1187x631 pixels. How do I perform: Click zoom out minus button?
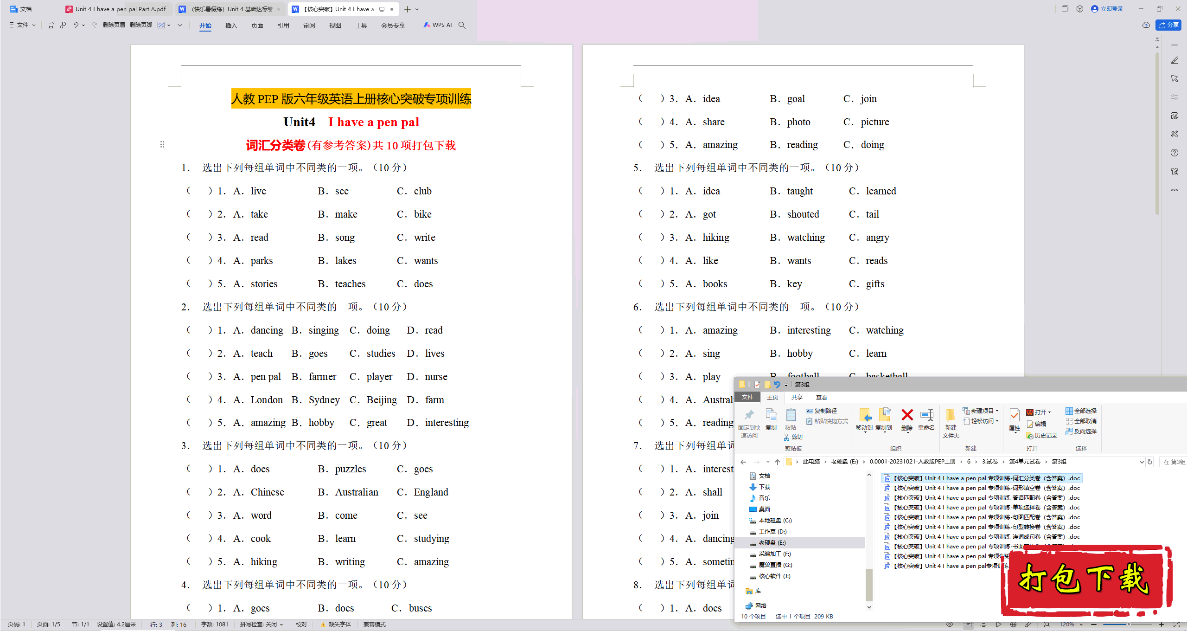(1094, 625)
